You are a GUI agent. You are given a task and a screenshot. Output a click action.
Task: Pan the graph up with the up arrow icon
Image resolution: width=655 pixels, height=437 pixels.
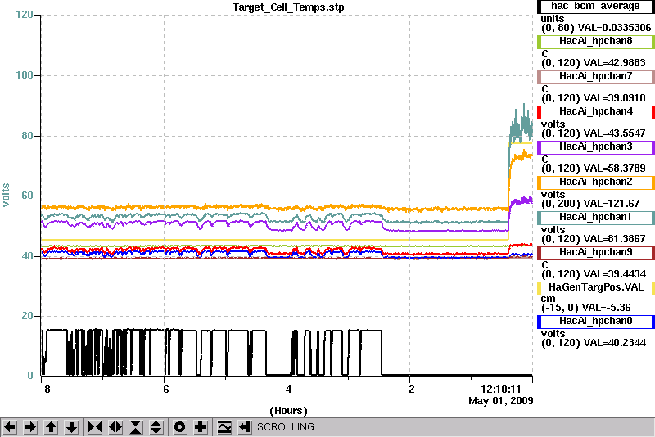pos(51,427)
